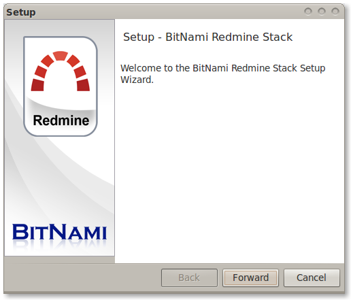Click the bottom-left red arch segment
This screenshot has width=351, height=300.
(x=37, y=85)
